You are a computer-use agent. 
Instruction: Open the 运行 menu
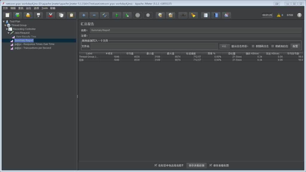click(29, 8)
